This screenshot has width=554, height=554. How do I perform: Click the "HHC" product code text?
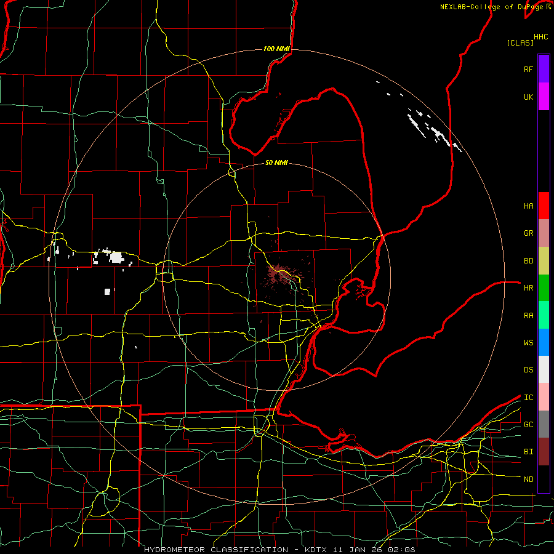point(540,37)
